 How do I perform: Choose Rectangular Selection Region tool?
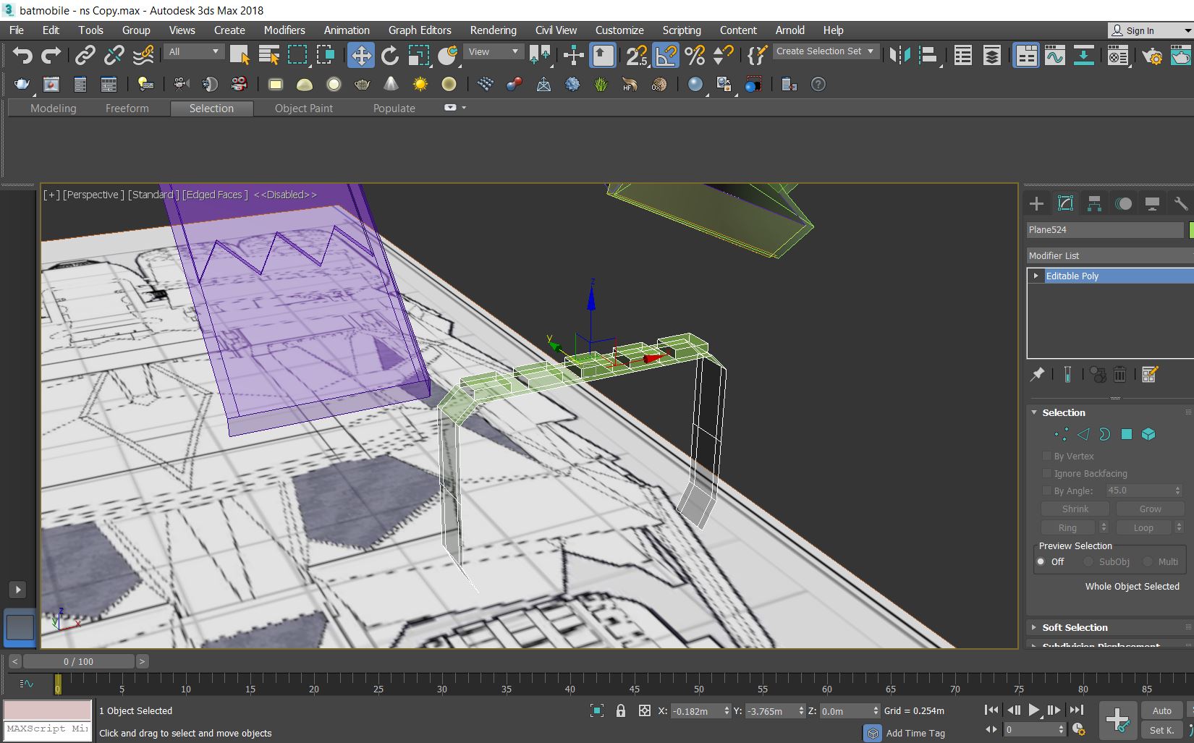point(297,55)
